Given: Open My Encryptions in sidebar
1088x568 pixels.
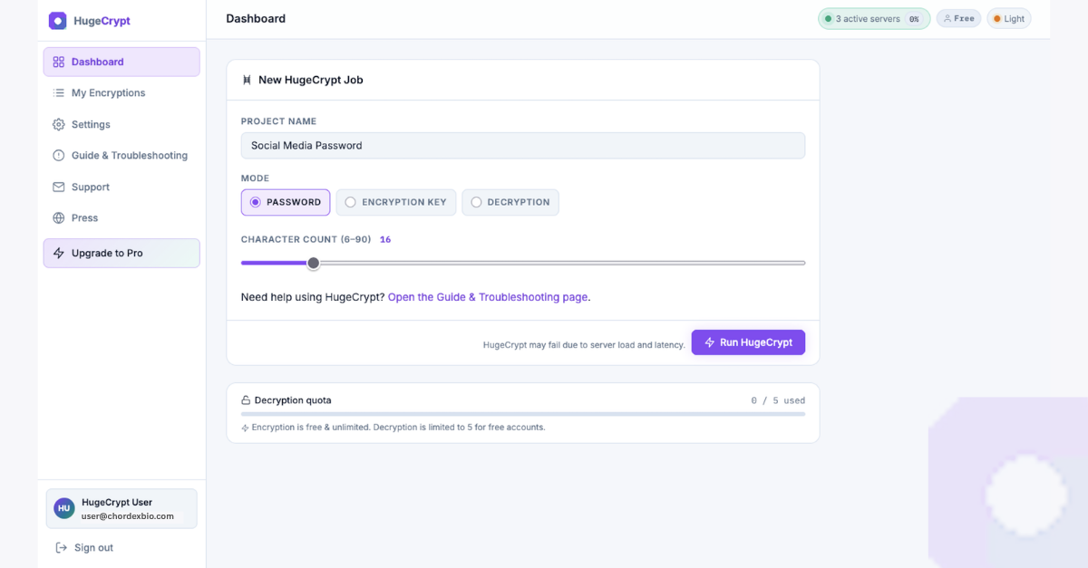Looking at the screenshot, I should click(x=121, y=93).
